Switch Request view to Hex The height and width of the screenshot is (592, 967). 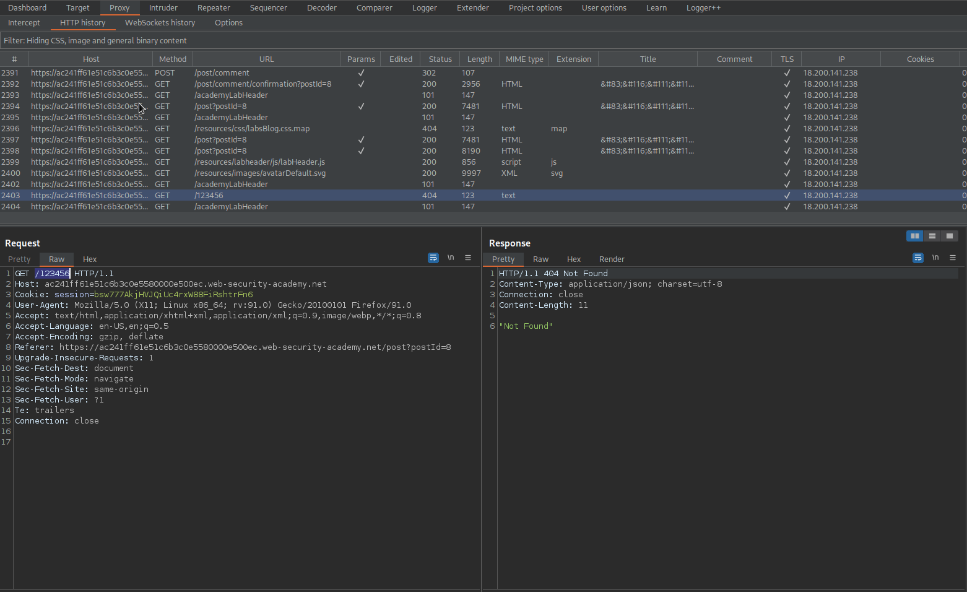click(90, 259)
